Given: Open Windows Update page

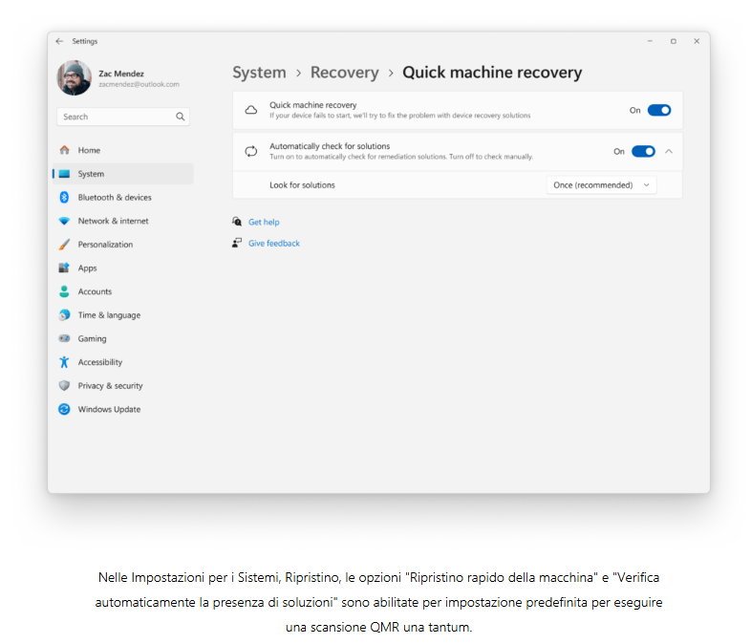Looking at the screenshot, I should click(122, 409).
